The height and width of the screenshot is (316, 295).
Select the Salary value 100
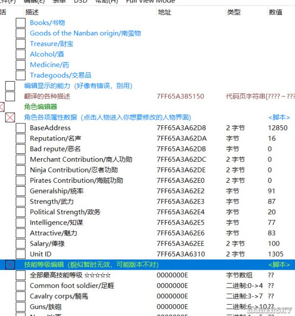tap(274, 244)
